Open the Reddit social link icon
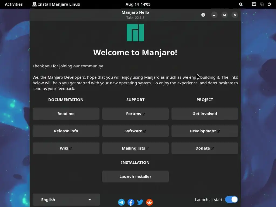276x207 pixels. (x=149, y=202)
